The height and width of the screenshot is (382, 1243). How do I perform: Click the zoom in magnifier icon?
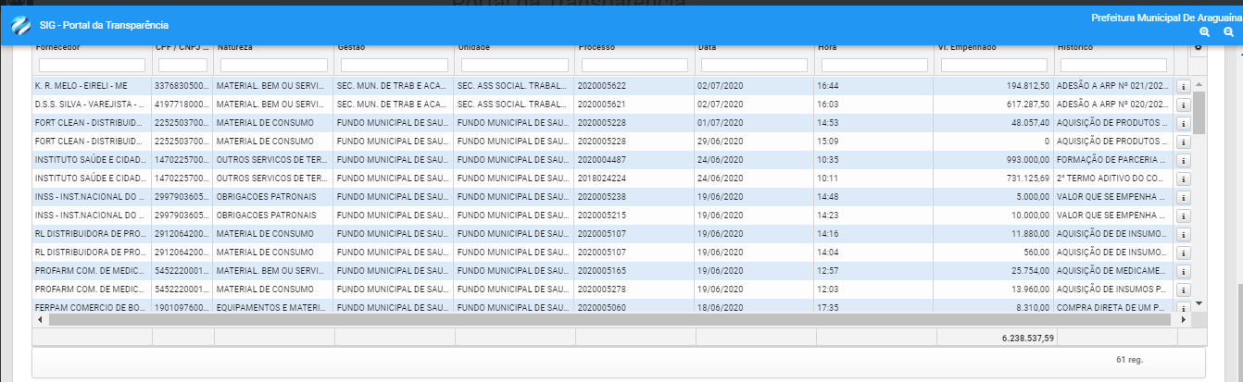(x=1204, y=31)
